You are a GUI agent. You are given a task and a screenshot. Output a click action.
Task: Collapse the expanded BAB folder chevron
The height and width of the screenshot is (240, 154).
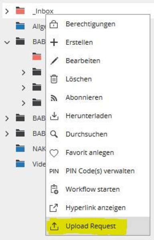click(x=7, y=42)
